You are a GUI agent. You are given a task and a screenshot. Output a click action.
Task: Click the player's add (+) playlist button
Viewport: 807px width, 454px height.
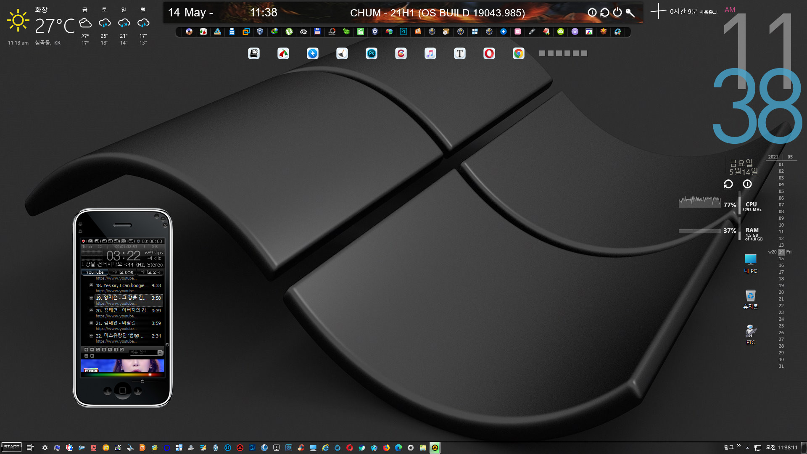(x=86, y=350)
